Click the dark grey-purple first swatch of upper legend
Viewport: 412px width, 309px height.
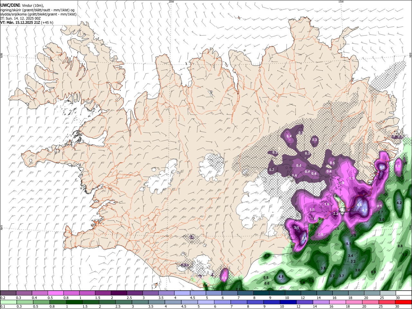tap(8, 293)
